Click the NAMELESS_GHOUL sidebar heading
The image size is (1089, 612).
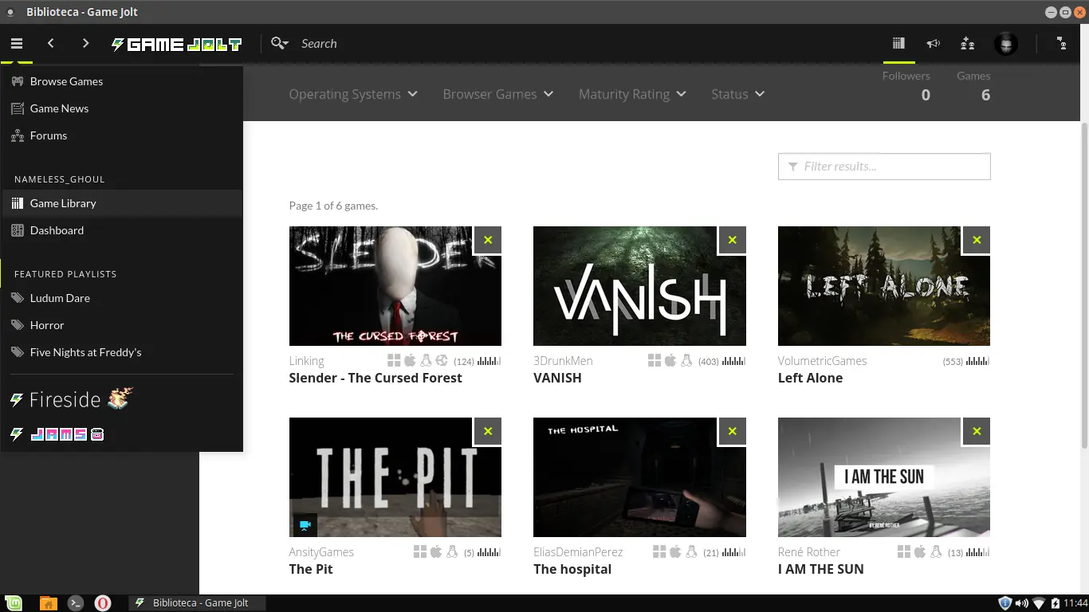[60, 179]
